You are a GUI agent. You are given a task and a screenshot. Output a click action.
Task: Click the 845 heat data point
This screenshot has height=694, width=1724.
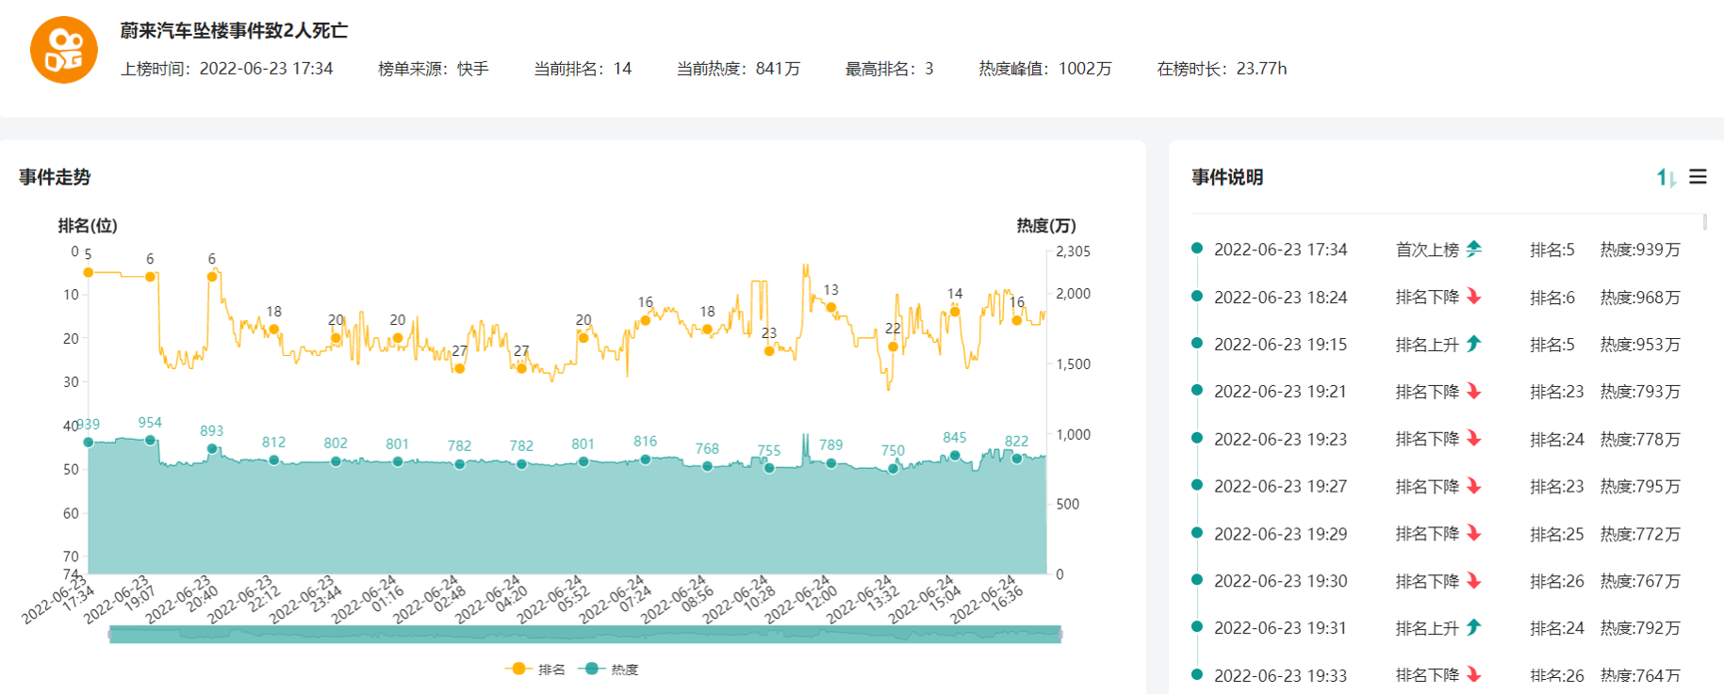[955, 456]
